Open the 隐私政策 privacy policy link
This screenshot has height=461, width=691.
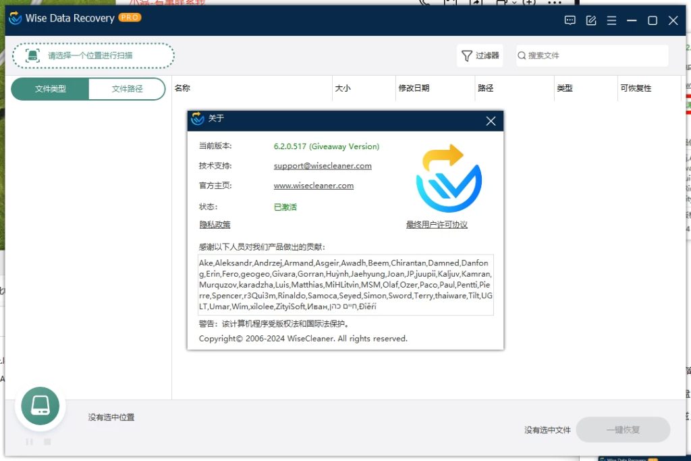(215, 224)
